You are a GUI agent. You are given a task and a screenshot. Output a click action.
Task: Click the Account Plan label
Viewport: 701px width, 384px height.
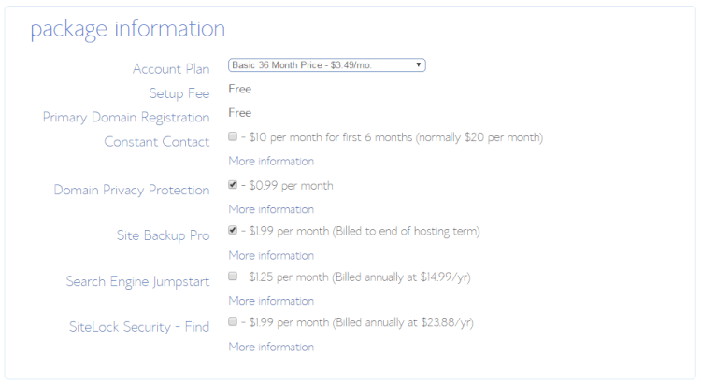tap(171, 69)
